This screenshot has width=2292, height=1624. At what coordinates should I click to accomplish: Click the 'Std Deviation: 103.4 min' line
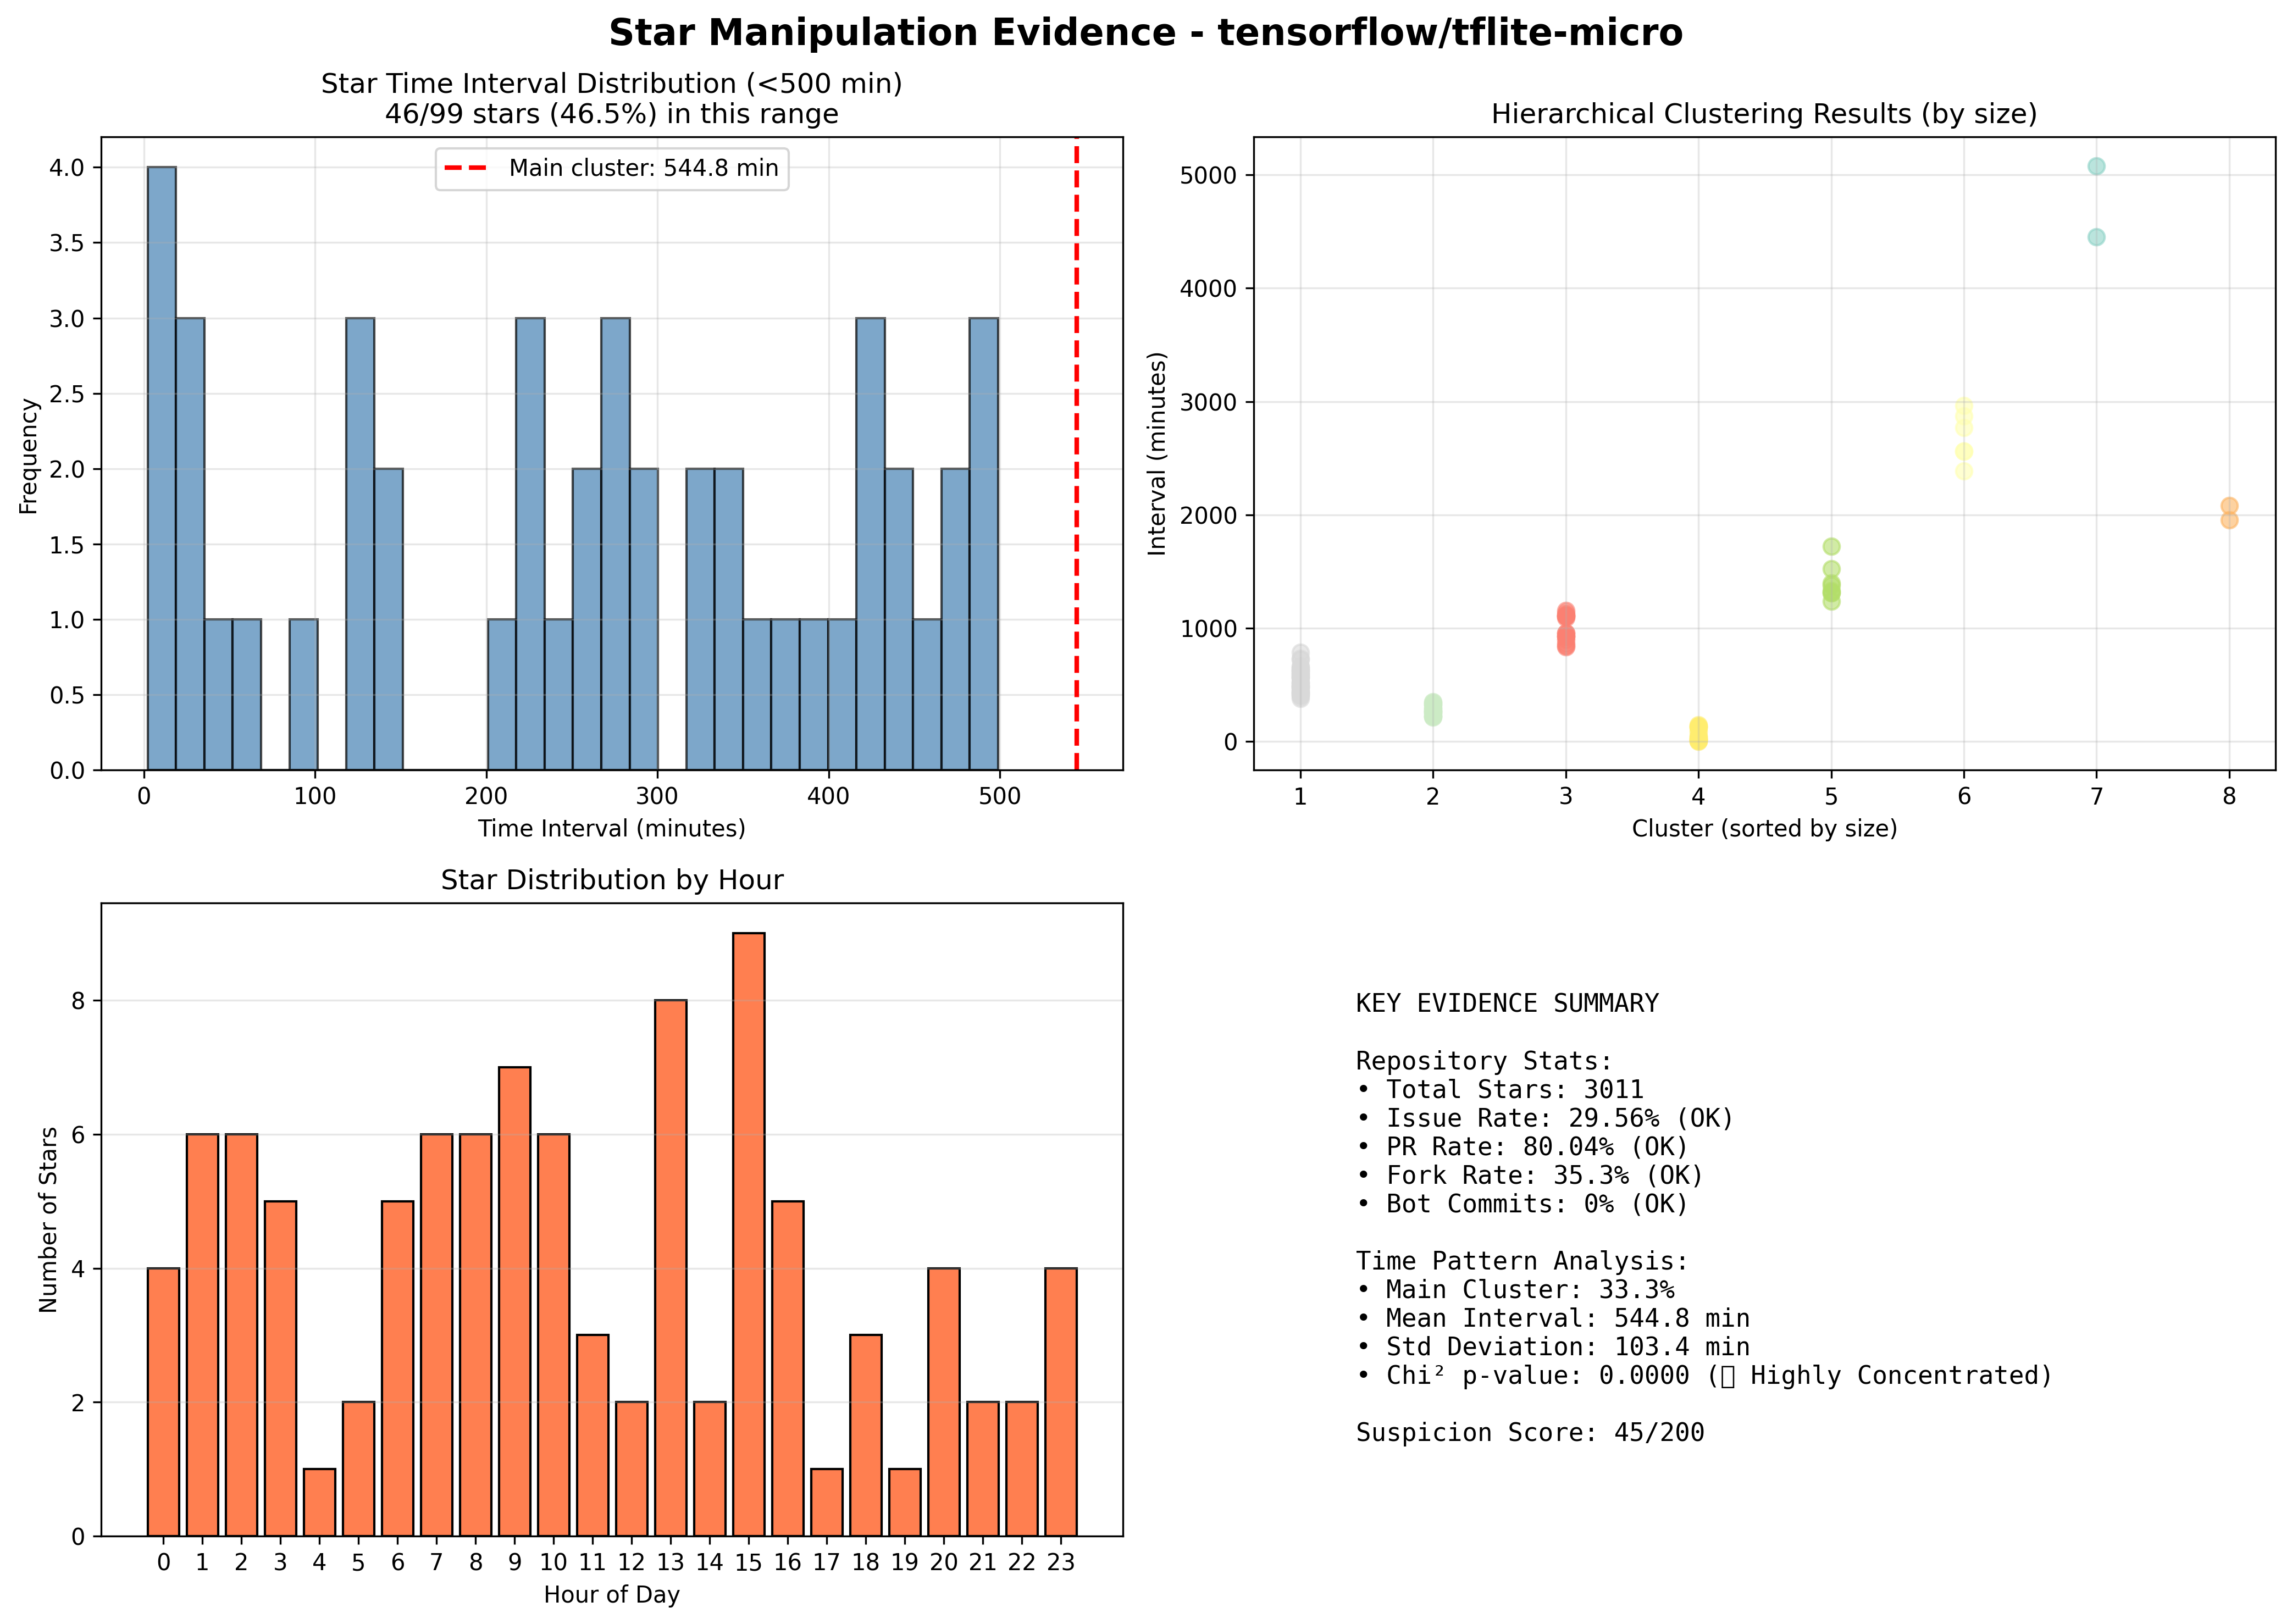coord(1553,1347)
